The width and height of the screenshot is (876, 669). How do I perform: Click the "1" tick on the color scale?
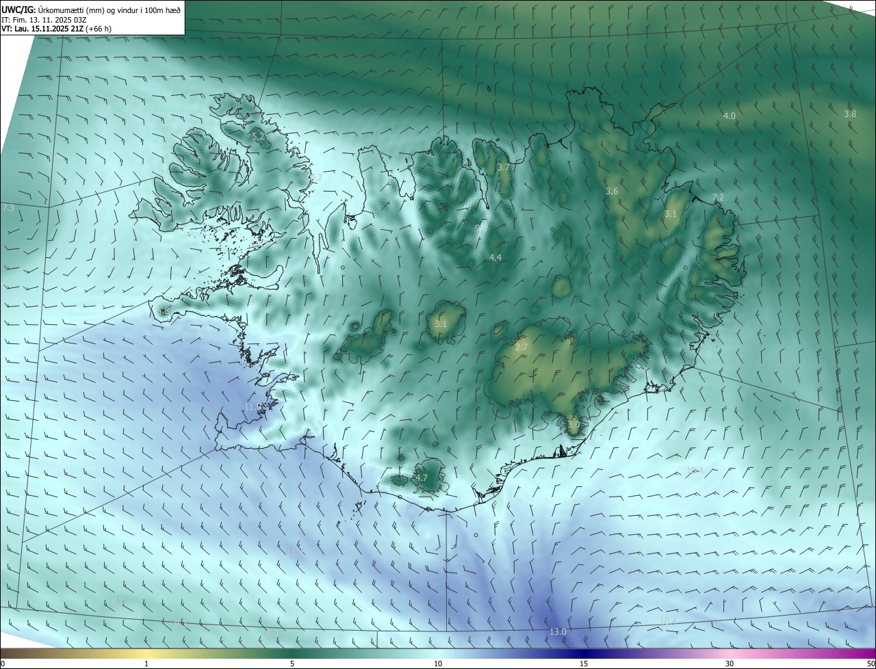click(146, 664)
